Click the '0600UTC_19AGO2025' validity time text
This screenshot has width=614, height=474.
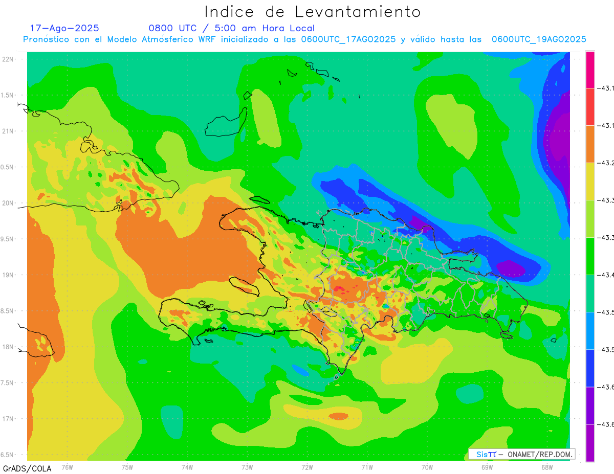539,39
